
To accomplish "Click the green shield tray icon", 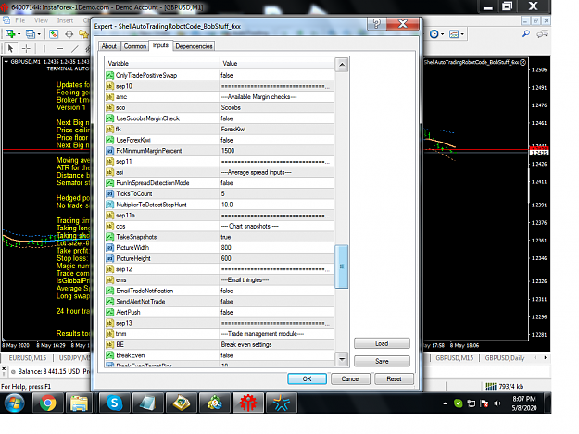I will 459,403.
